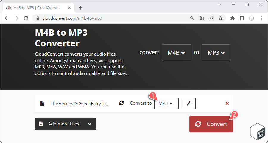268x143 pixels.
Task: Maximize the Chrome window
Action: [x=247, y=4]
